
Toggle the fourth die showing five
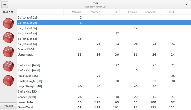tap(8, 66)
